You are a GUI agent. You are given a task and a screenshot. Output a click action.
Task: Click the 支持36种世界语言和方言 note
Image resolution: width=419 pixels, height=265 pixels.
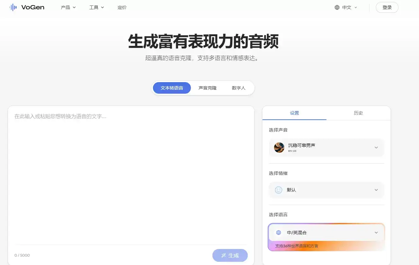click(x=297, y=246)
